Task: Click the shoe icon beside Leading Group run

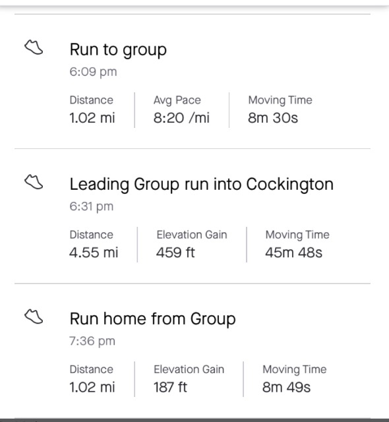Action: (x=34, y=182)
